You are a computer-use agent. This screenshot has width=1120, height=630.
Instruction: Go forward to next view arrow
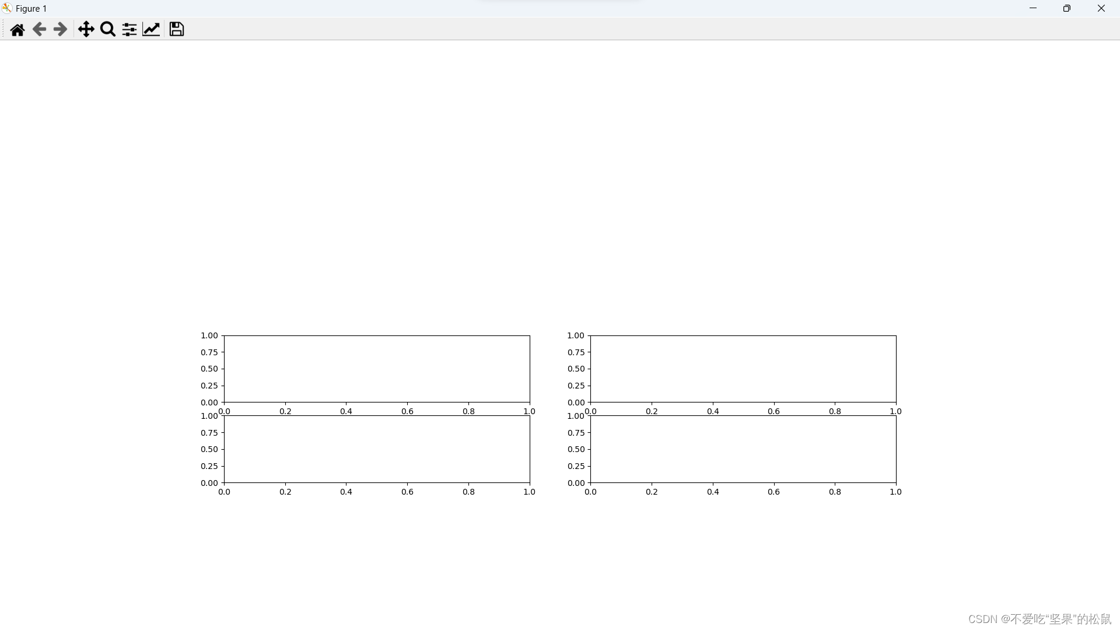tap(60, 29)
